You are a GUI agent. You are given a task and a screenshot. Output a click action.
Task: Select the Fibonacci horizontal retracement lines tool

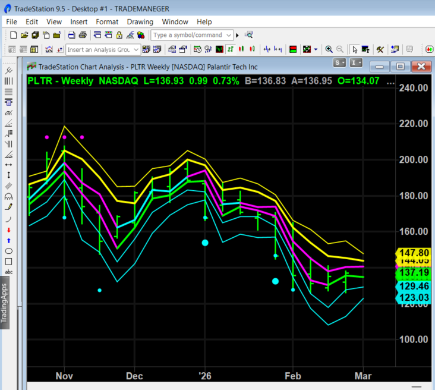coord(8,92)
